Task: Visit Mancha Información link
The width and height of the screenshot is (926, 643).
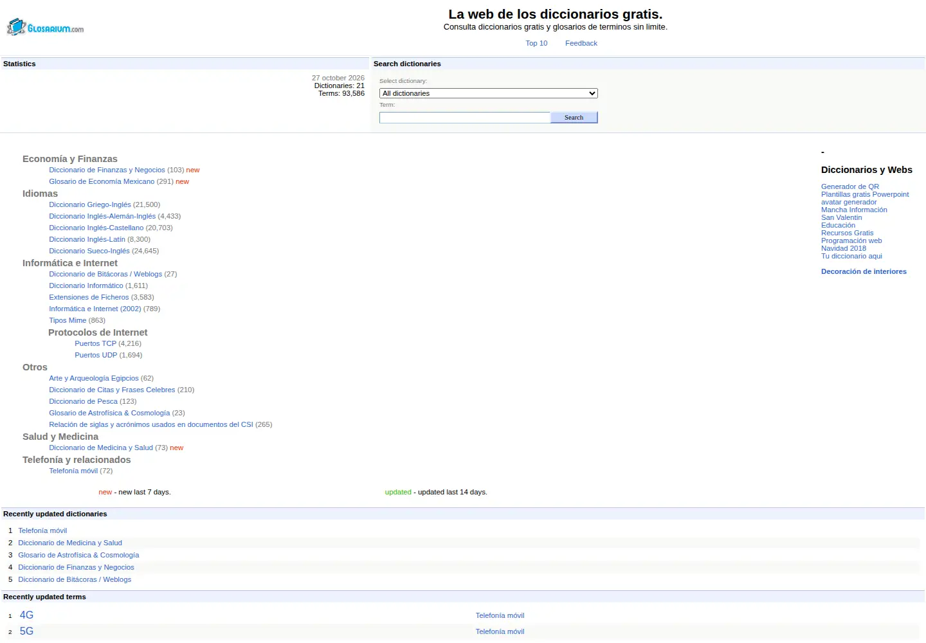Action: pyautogui.click(x=854, y=210)
